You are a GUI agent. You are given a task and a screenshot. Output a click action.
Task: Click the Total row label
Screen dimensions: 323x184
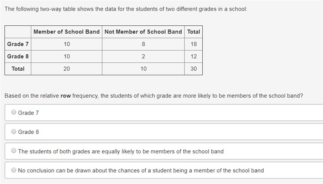[x=18, y=69]
